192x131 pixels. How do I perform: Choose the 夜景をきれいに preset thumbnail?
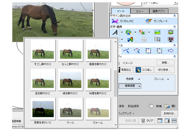click(43, 109)
